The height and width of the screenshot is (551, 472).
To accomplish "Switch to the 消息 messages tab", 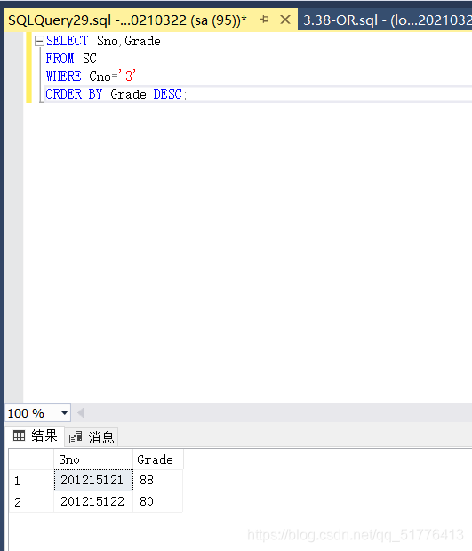I will coord(92,437).
